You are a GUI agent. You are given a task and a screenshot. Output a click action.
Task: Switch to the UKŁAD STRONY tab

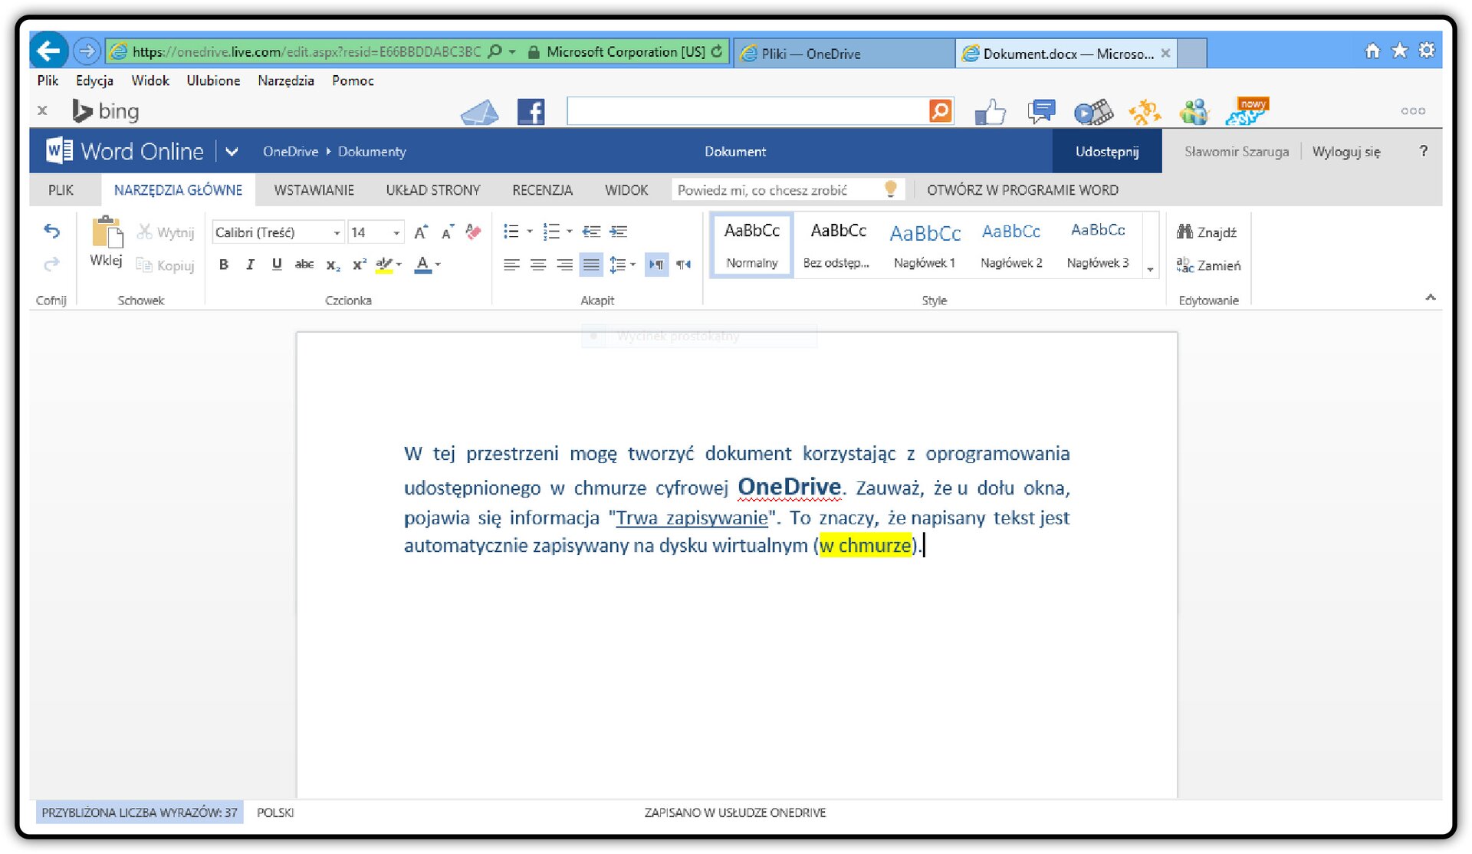[x=433, y=190]
